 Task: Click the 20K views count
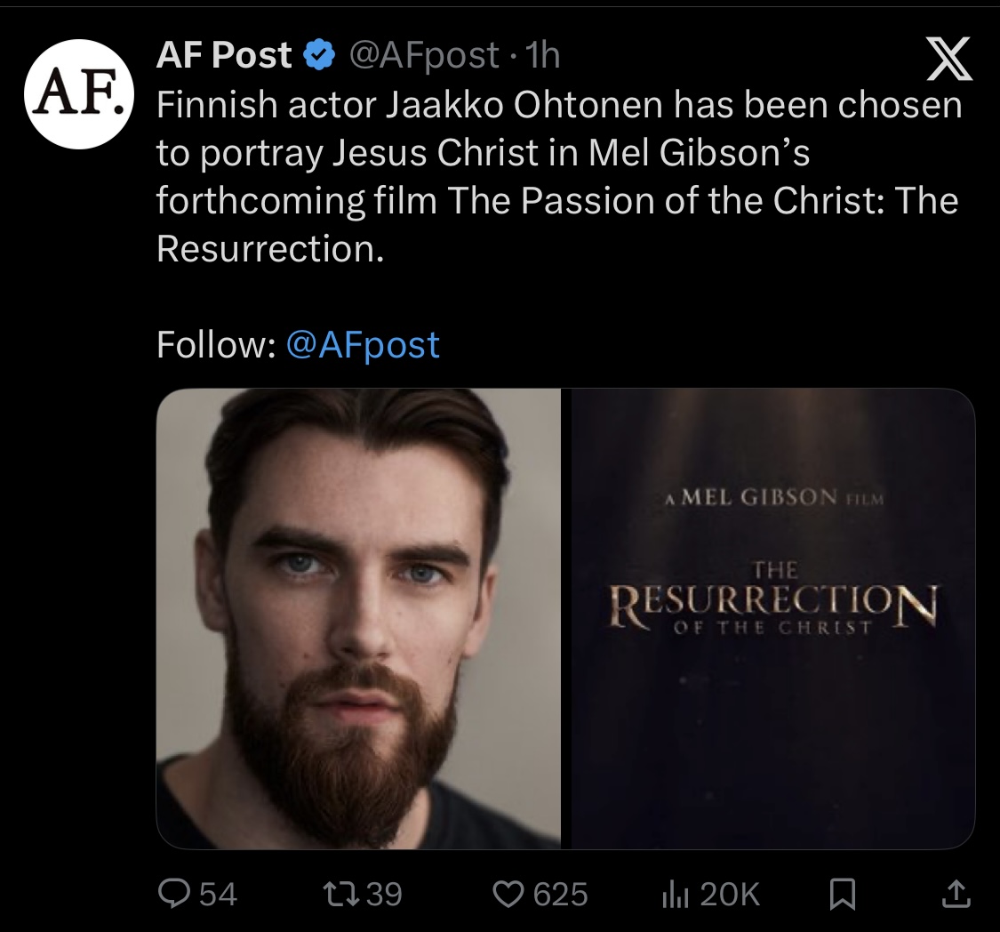(x=731, y=894)
